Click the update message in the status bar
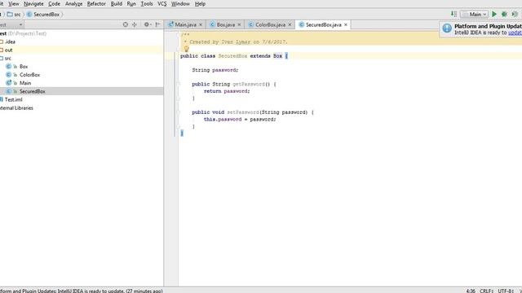Image resolution: width=522 pixels, height=293 pixels. (x=82, y=291)
